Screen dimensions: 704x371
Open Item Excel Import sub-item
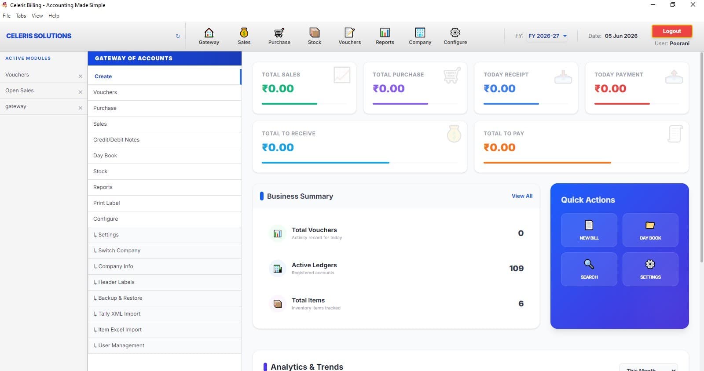[x=165, y=330]
